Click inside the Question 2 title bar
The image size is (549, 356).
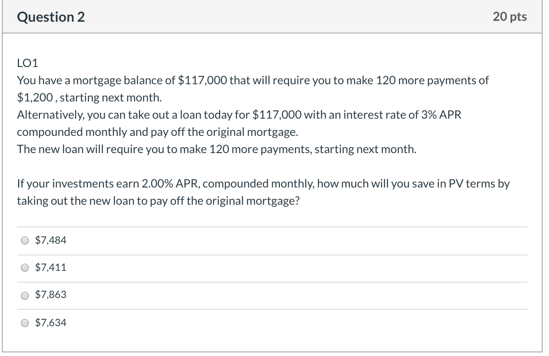[272, 17]
